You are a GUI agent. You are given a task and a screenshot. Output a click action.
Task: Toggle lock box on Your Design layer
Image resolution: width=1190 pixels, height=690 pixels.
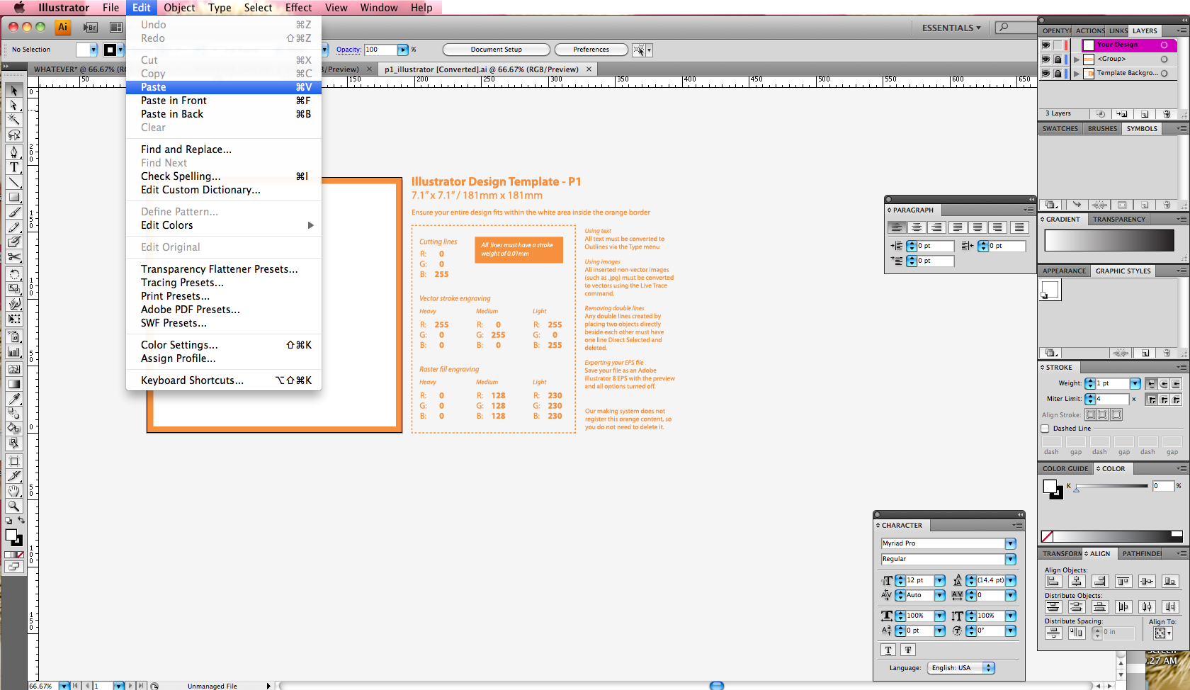(x=1058, y=45)
